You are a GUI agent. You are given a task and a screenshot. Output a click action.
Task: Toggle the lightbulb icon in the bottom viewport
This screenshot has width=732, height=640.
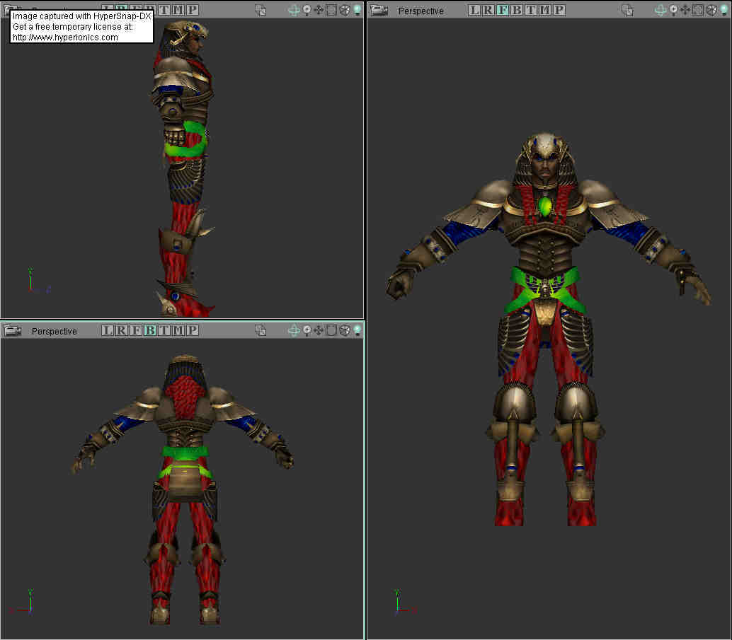click(x=357, y=330)
